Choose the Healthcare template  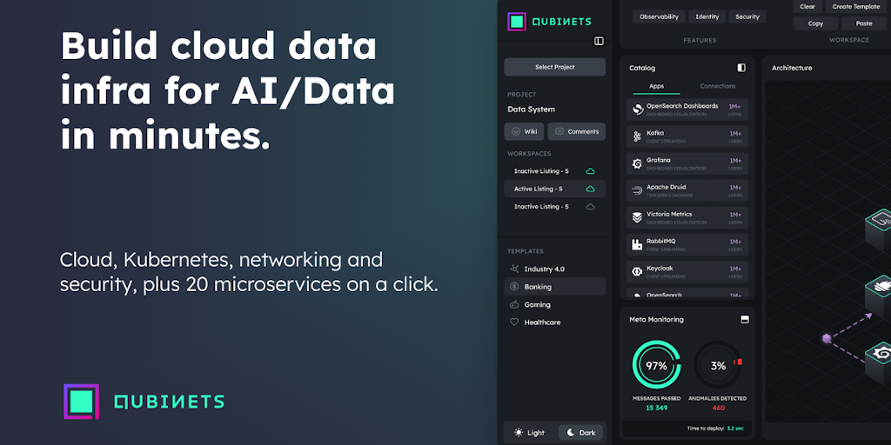[x=554, y=322]
